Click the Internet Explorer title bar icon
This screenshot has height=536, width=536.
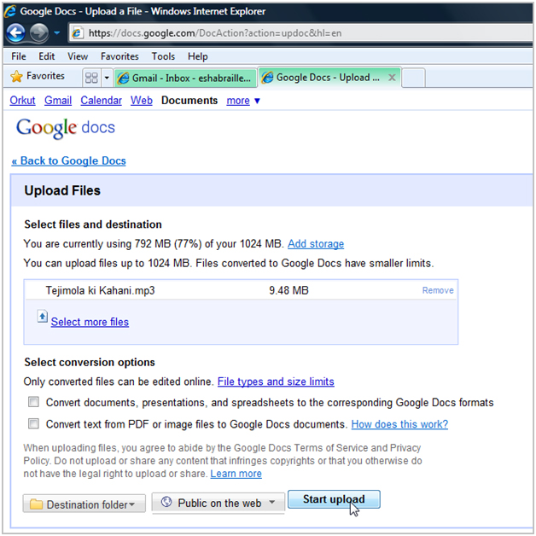[x=10, y=11]
